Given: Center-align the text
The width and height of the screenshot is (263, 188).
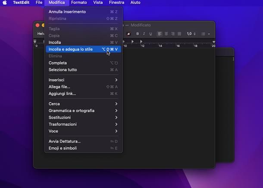Looking at the screenshot, I should click(166, 34).
